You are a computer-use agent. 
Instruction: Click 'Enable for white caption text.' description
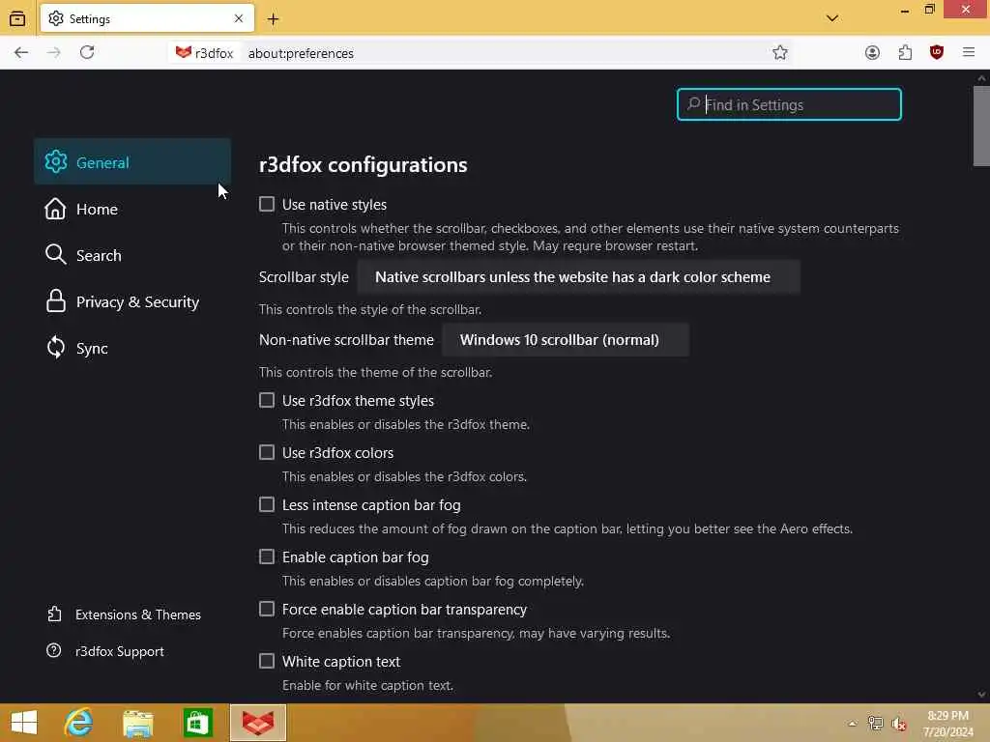367,685
